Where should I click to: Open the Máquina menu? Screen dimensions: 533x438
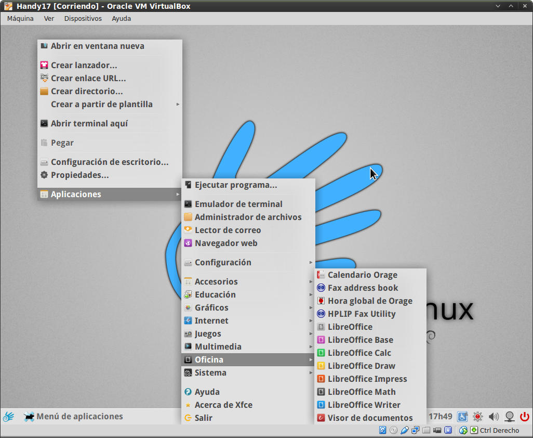(x=20, y=18)
